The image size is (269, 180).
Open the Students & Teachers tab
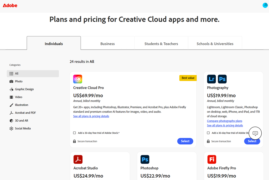pos(161,43)
